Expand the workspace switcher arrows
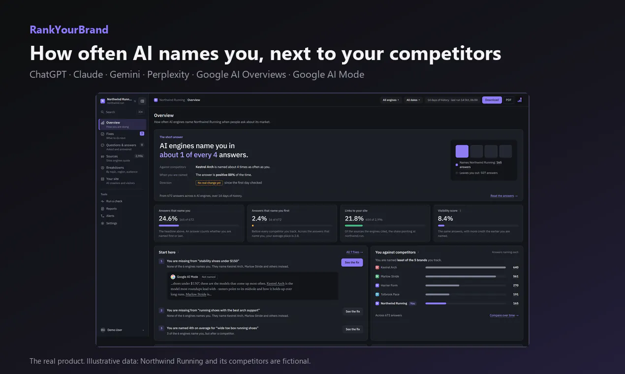The width and height of the screenshot is (625, 374). coord(135,101)
